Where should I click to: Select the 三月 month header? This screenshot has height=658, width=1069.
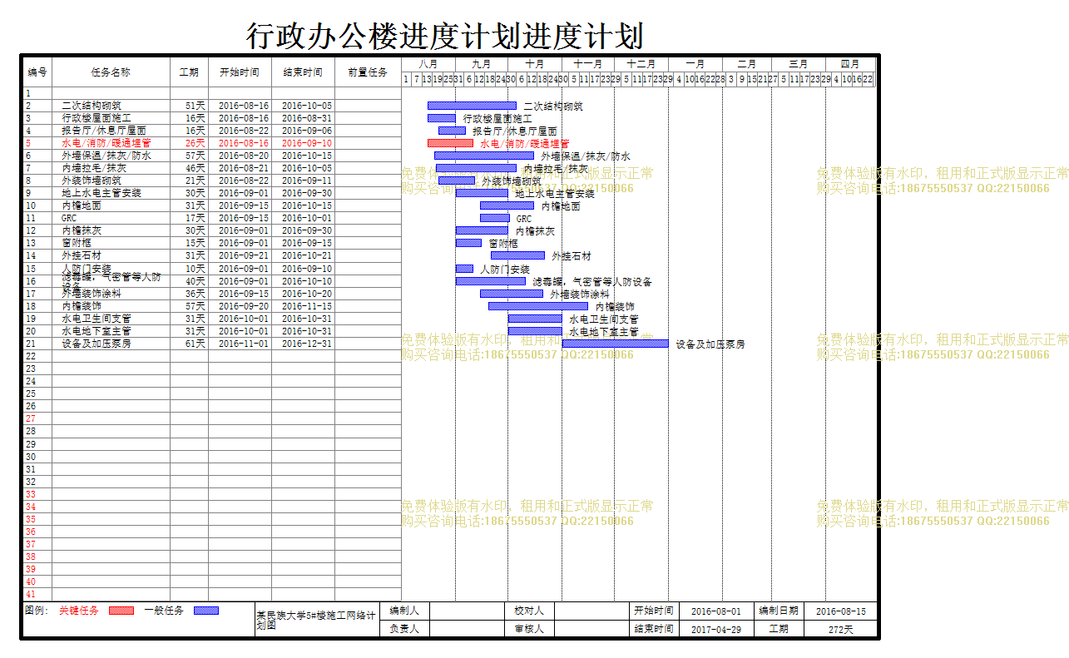(x=799, y=64)
